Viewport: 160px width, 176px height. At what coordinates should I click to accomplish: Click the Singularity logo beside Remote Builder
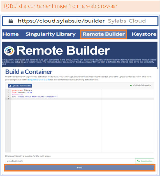pos(9,51)
